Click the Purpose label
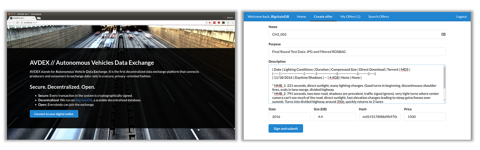 pos(275,44)
